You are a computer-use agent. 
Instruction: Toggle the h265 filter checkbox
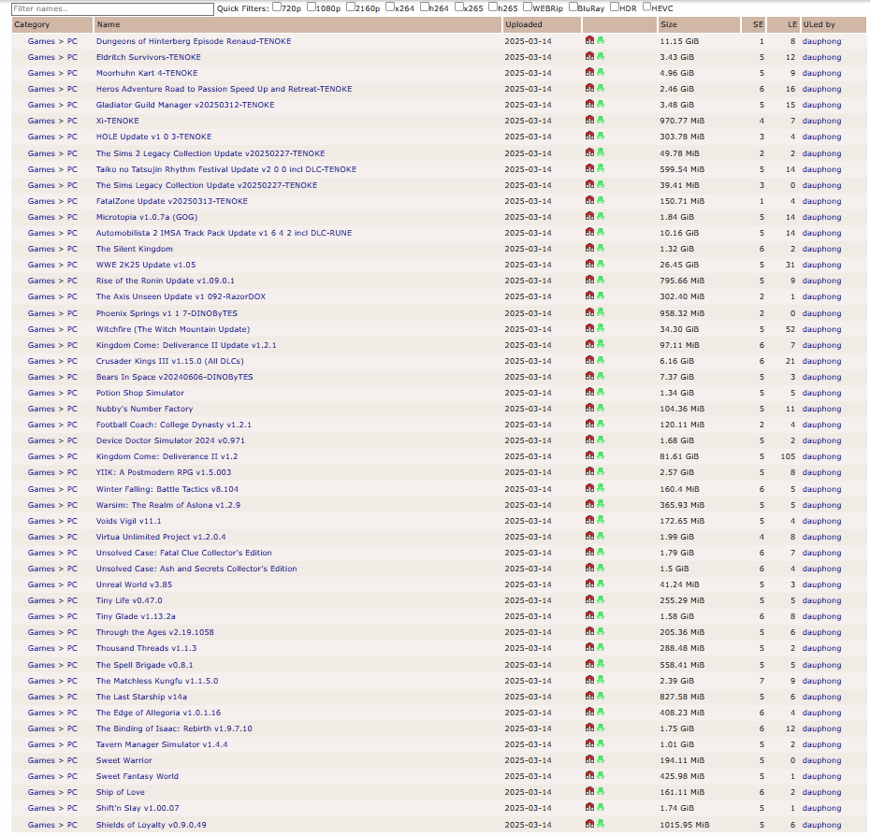tap(493, 7)
